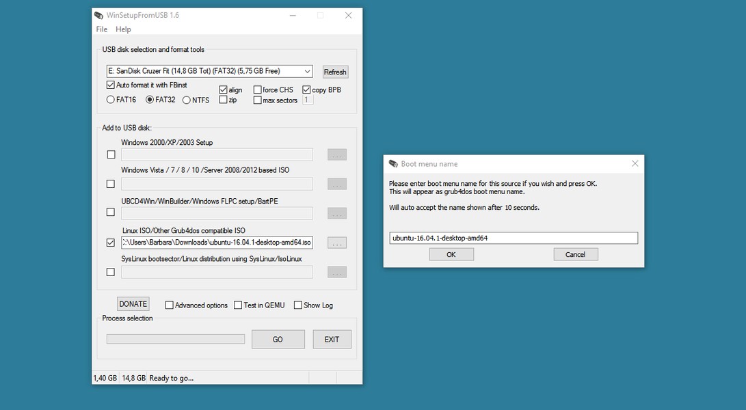Uncheck the Linux ISO/Other Grub4dos checkbox
This screenshot has height=410, width=746.
coord(111,243)
